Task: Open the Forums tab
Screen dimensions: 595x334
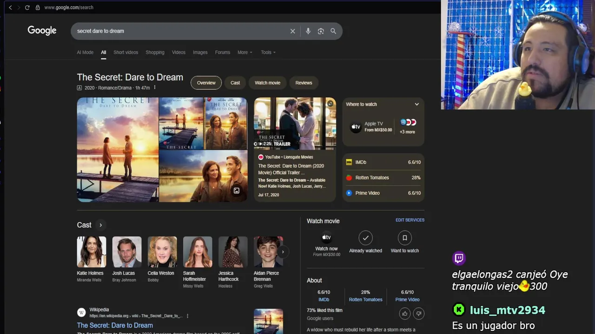Action: [223, 52]
